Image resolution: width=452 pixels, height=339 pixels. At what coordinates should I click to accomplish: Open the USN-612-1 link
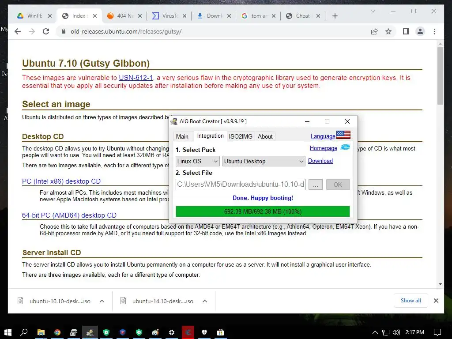[136, 78]
